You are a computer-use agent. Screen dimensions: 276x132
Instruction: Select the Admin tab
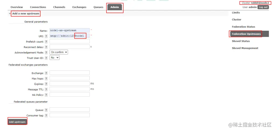coord(115,7)
